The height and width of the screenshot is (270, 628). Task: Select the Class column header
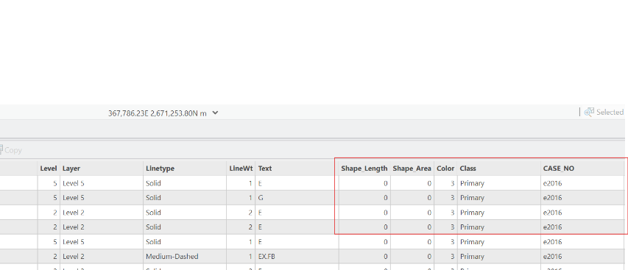tap(498, 168)
